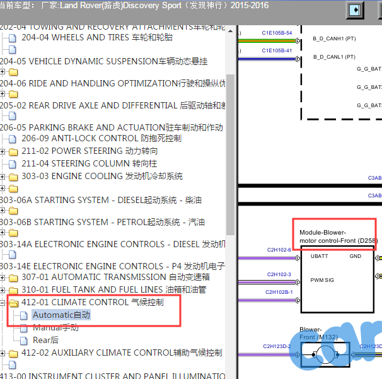Click folder icon of 412-02 AUXILIARY CLIMATE CONTROL
The image size is (382, 379).
click(13, 354)
